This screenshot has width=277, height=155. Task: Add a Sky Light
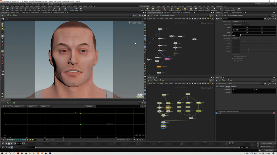pos(191,9)
